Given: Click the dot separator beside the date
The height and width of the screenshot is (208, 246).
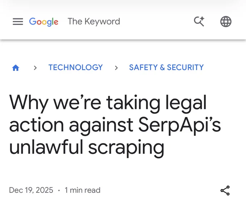Looking at the screenshot, I should [x=59, y=190].
